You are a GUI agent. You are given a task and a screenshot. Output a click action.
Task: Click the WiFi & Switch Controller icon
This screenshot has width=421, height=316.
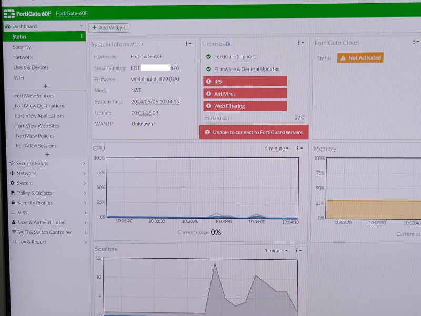pos(14,232)
